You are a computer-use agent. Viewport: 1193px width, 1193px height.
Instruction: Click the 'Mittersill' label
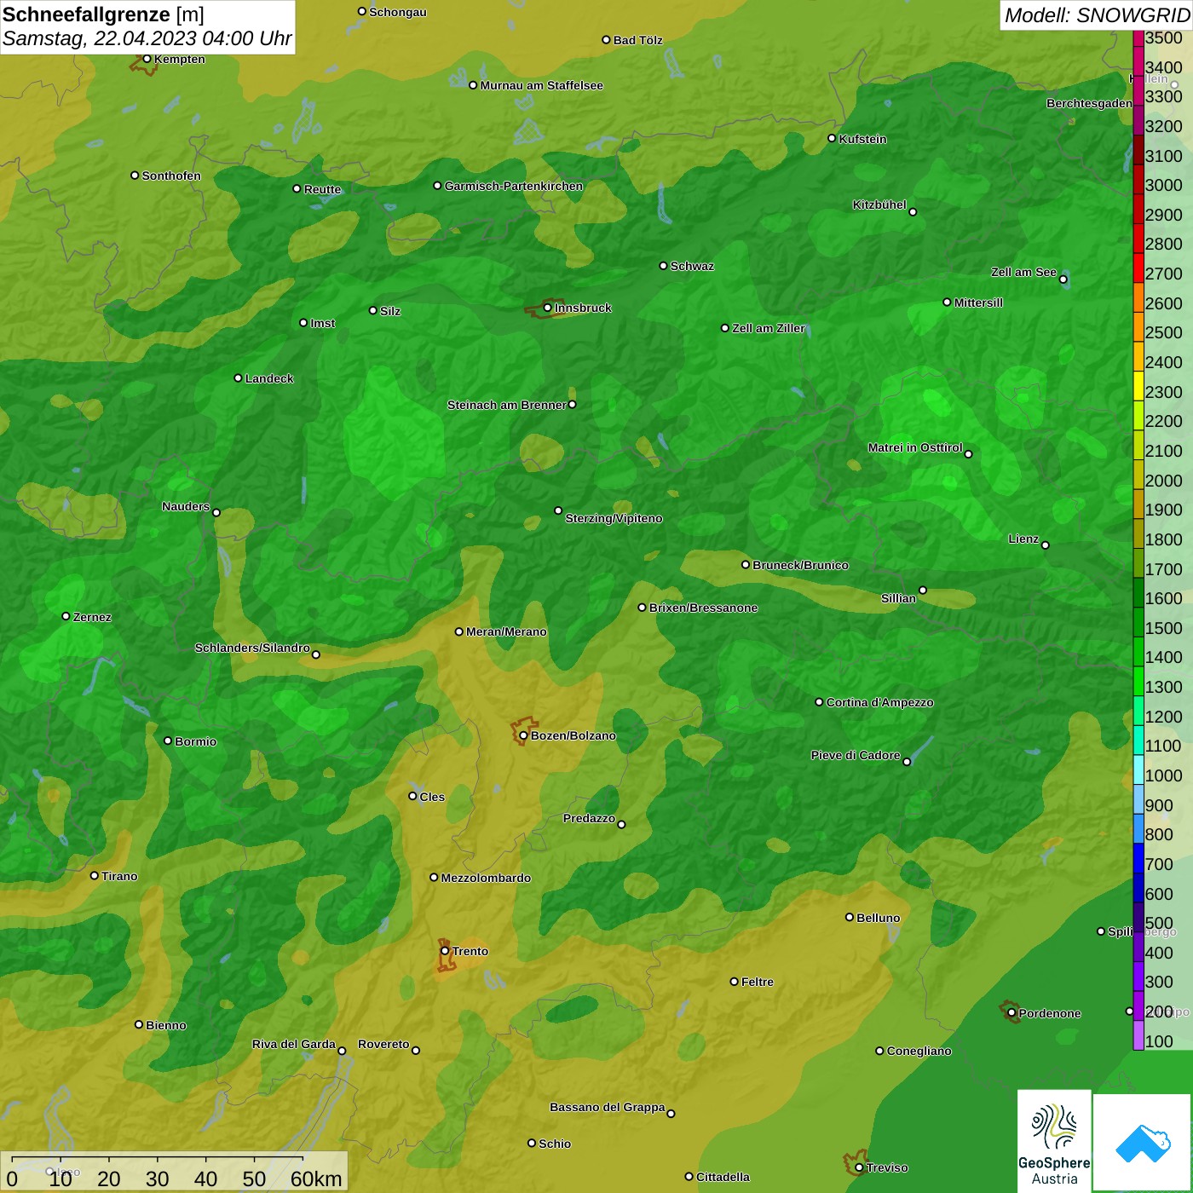(978, 303)
